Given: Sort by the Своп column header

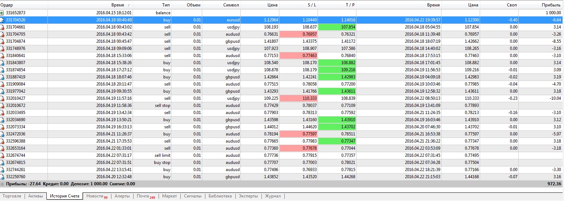Looking at the screenshot, I should click(x=499, y=5).
